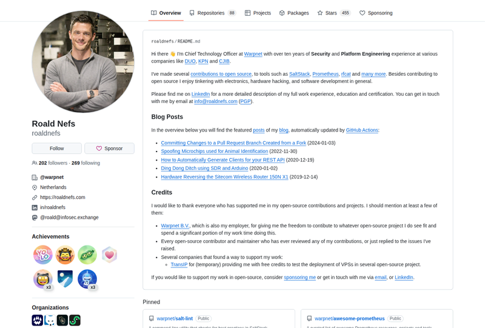Viewport: 485px width, 328px height.
Task: View the 202 followers list
Action: point(53,163)
